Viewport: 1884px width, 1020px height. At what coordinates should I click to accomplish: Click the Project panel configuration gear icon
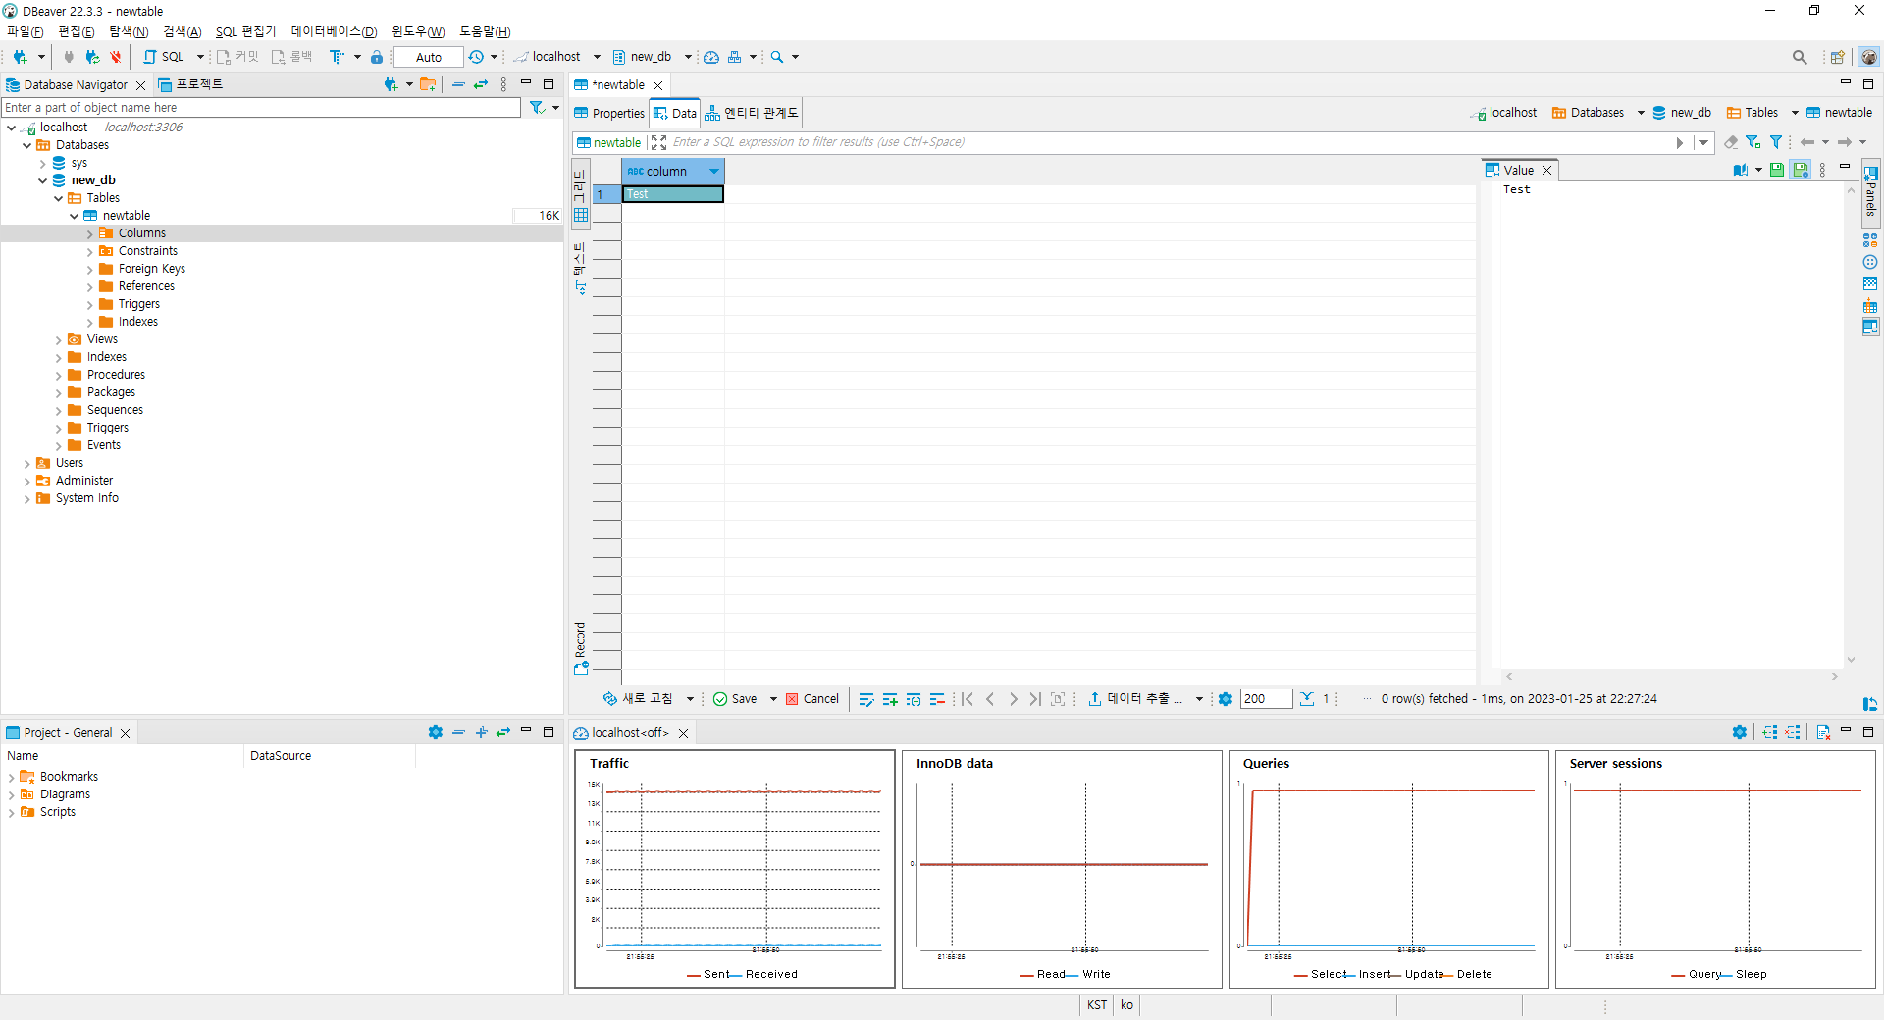(x=436, y=732)
